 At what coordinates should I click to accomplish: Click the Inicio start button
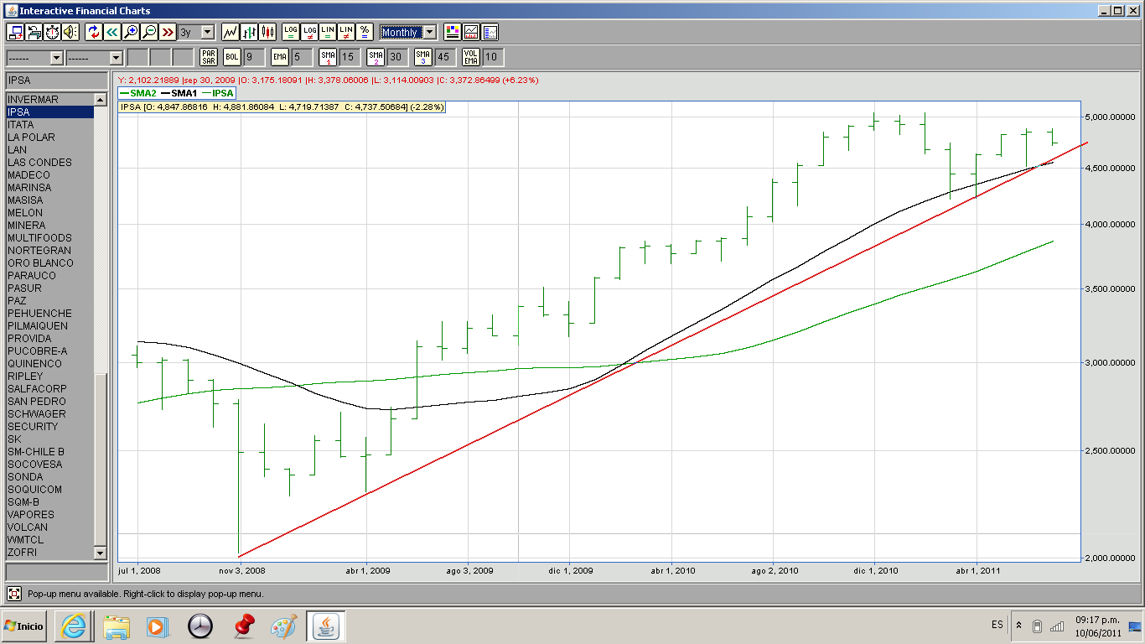24,626
